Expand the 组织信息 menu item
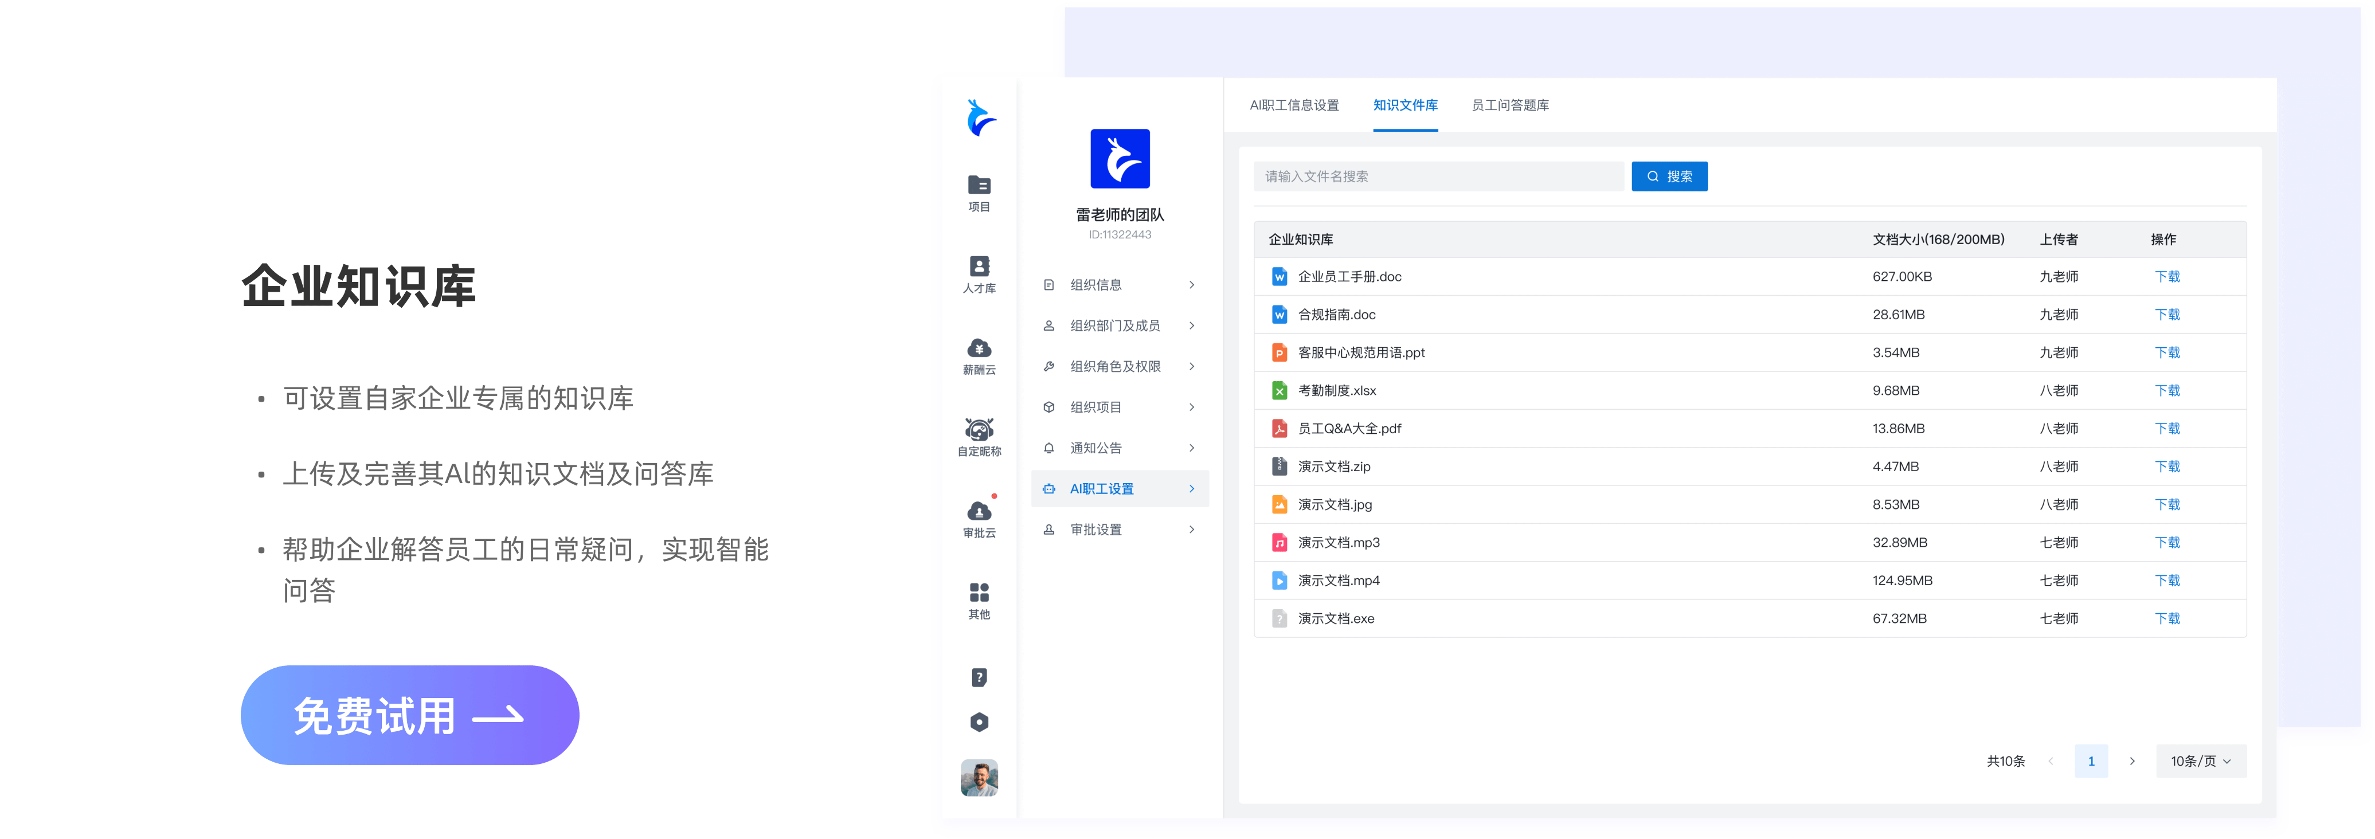Screen dimensions: 2375x839 tap(1119, 285)
